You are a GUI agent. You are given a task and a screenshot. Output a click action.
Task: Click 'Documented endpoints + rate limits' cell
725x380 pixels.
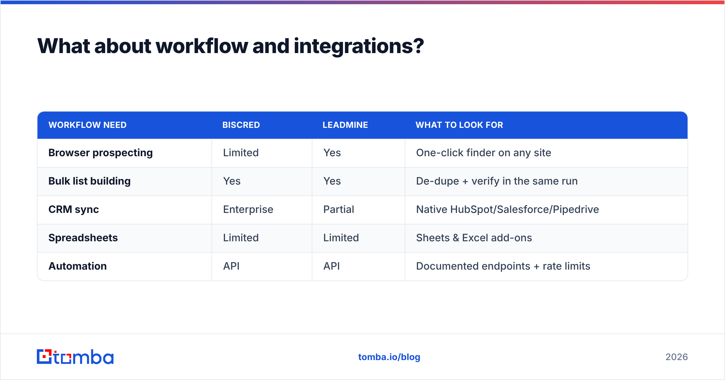(x=503, y=266)
